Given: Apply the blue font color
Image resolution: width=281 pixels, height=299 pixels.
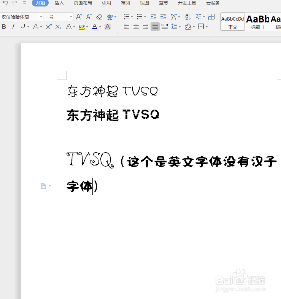Looking at the screenshot, I should 95,27.
